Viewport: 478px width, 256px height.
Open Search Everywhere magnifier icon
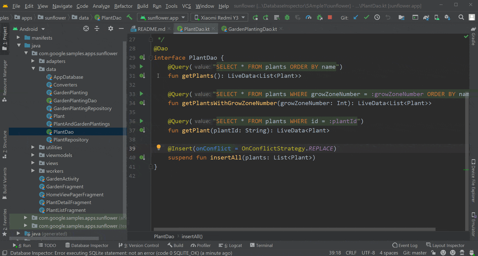point(461,18)
